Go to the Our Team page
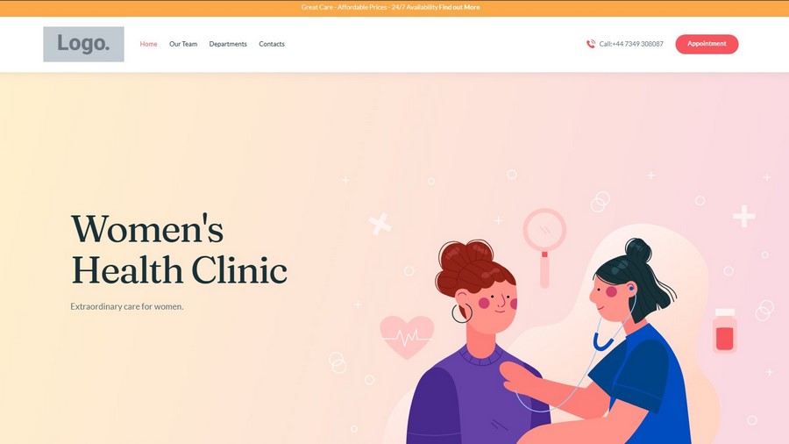This screenshot has height=444, width=789. click(183, 44)
